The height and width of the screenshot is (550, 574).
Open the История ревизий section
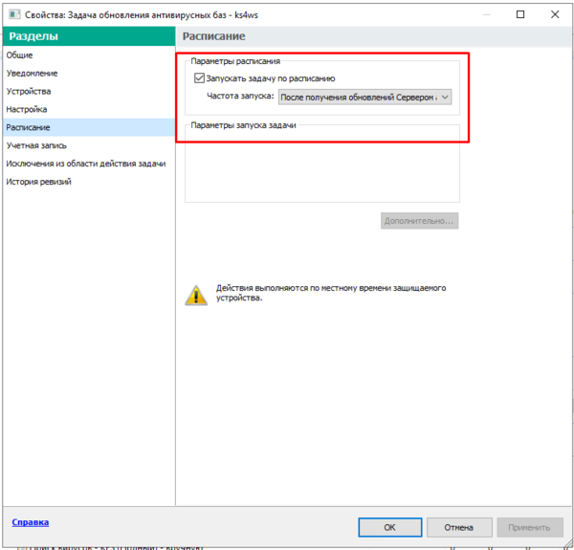tap(38, 182)
